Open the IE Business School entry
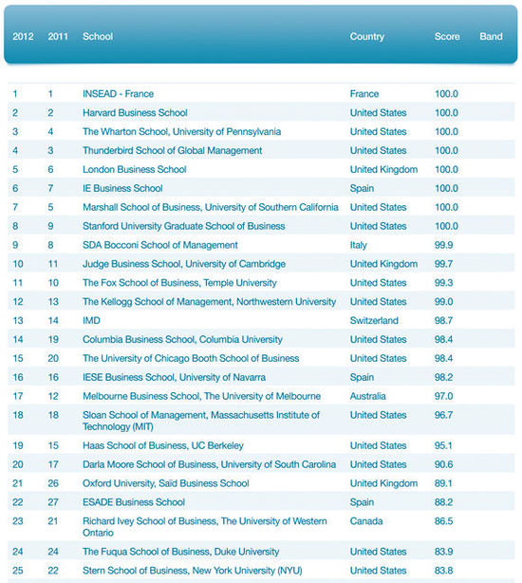Viewport: 522px width, 583px height. pyautogui.click(x=122, y=189)
